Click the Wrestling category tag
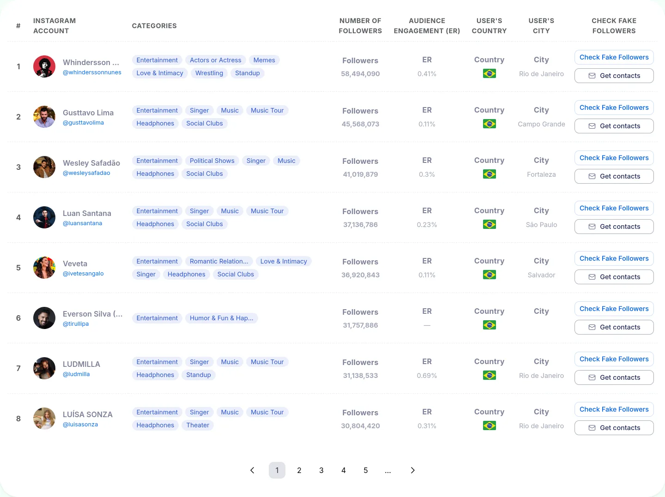The width and height of the screenshot is (665, 497). point(209,73)
